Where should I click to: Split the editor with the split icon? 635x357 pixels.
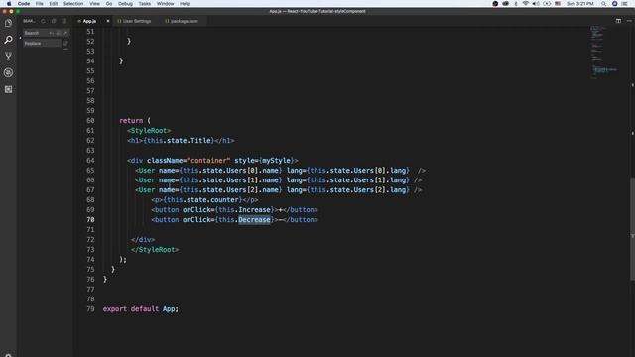618,21
